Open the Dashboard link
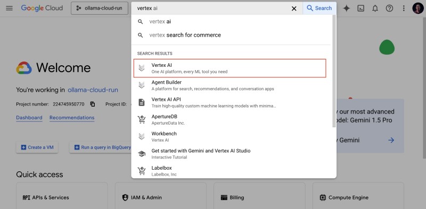Viewport: 426px width, 209px height. [x=29, y=118]
